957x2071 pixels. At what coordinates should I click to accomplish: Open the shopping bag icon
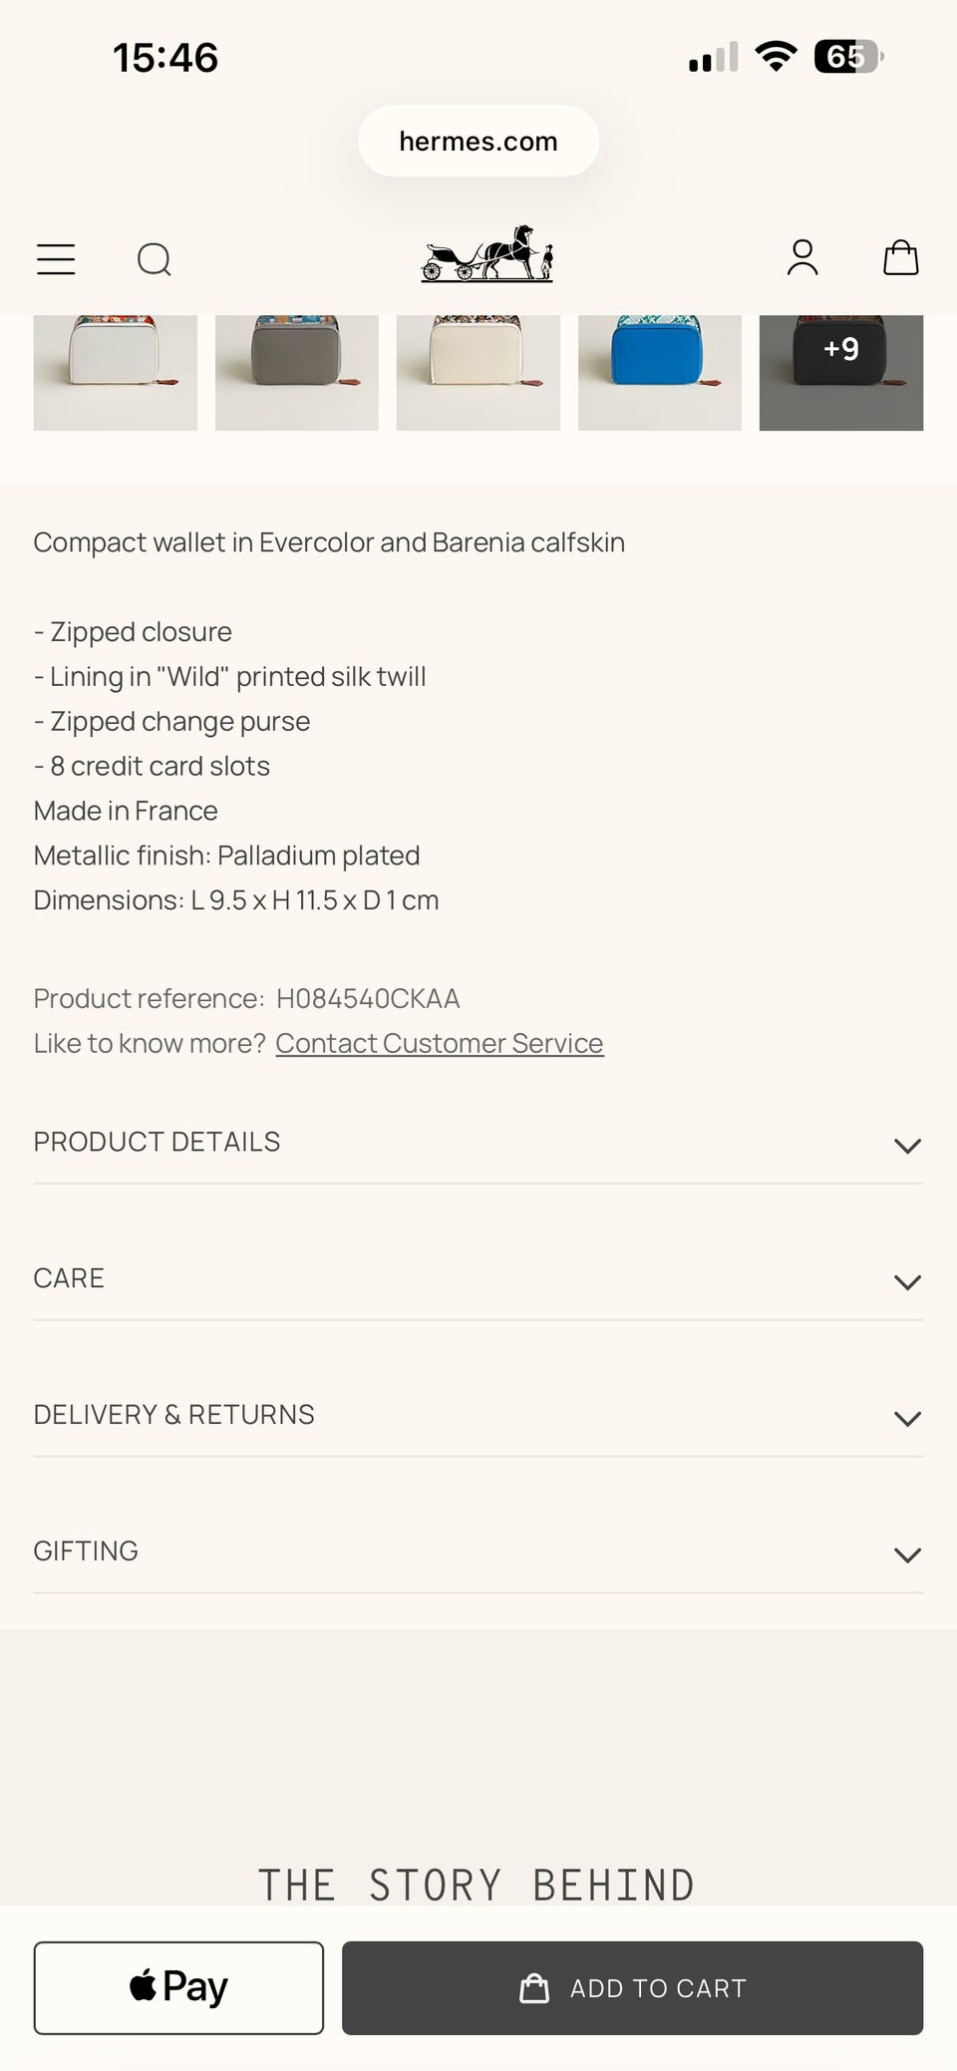901,257
